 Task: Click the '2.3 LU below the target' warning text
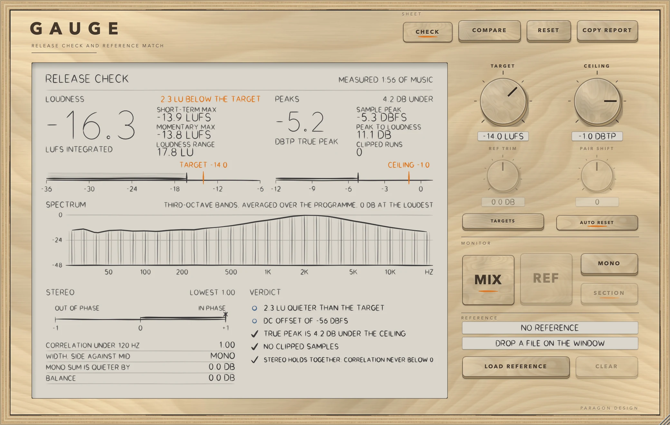coord(210,99)
